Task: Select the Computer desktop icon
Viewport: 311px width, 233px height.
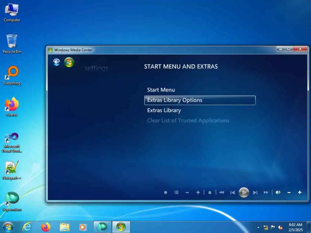Action: [x=12, y=13]
